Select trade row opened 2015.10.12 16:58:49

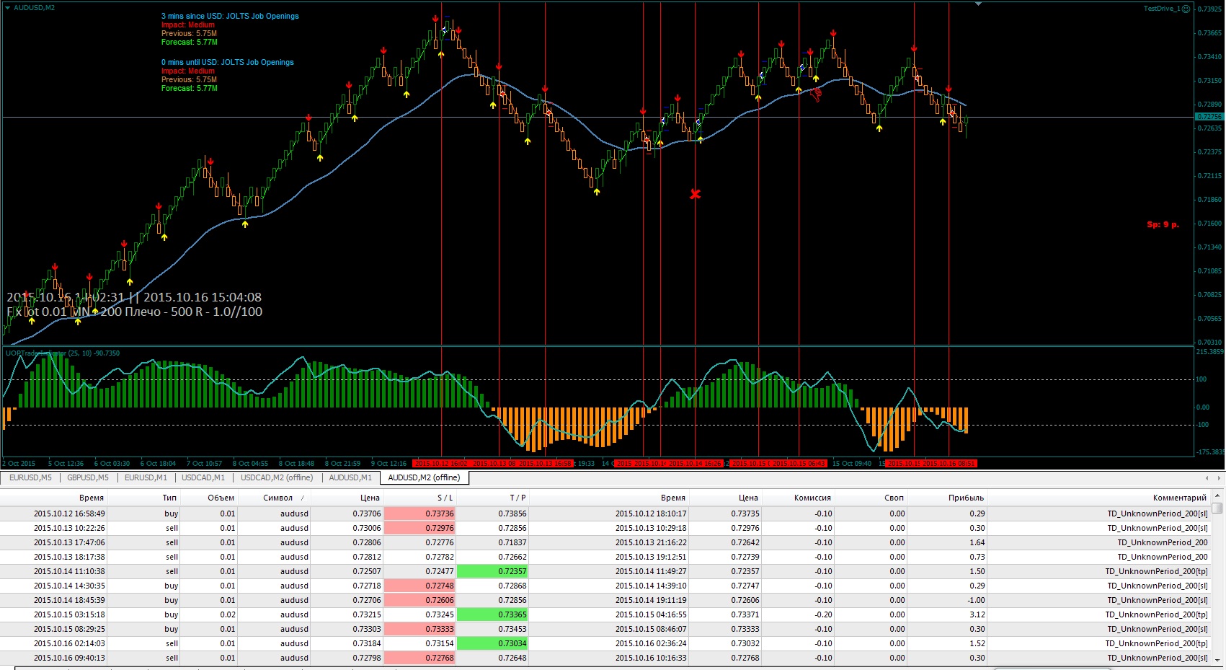[605, 513]
